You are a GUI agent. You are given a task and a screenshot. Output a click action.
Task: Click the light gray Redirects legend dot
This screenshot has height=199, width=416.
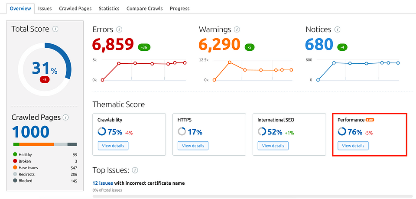tap(15, 174)
